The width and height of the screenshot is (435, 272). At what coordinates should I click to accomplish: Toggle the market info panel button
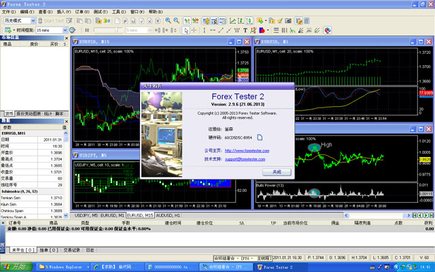pos(206,20)
